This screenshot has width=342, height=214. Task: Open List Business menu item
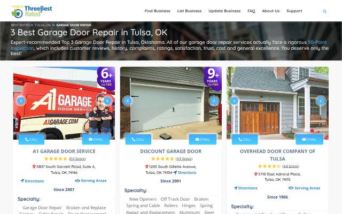click(x=189, y=11)
